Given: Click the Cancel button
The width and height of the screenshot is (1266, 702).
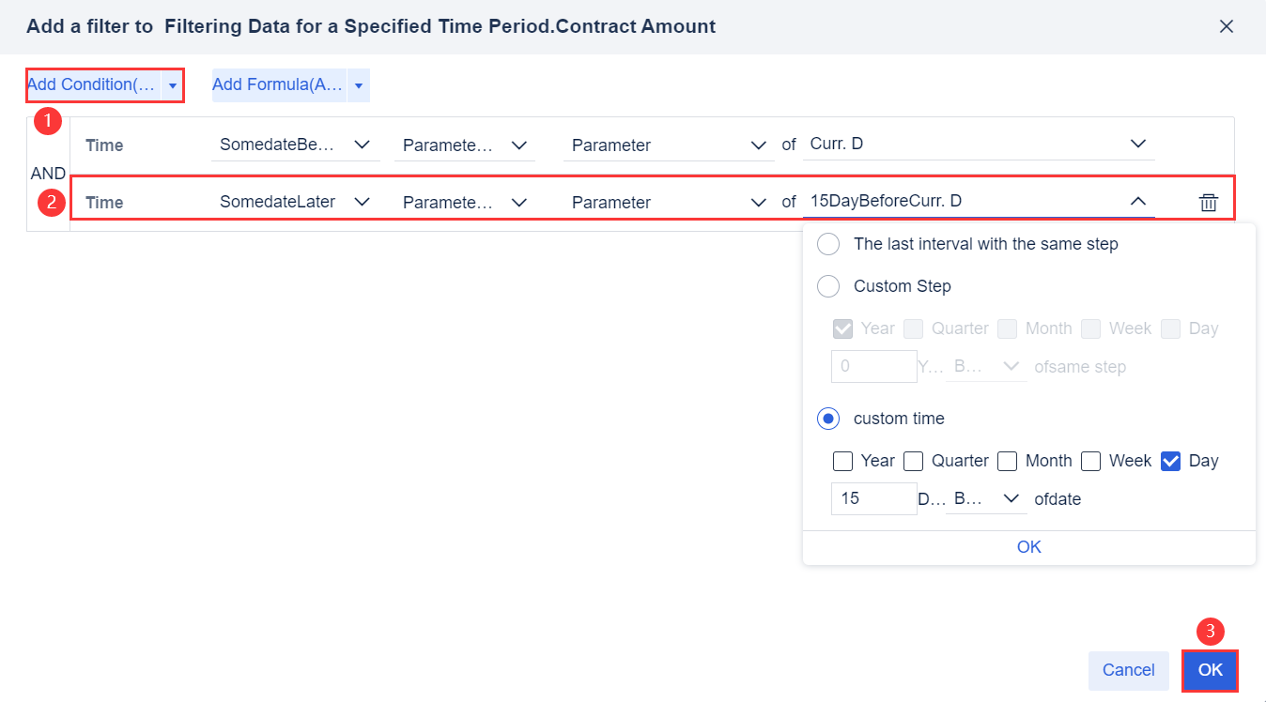Looking at the screenshot, I should pyautogui.click(x=1128, y=670).
